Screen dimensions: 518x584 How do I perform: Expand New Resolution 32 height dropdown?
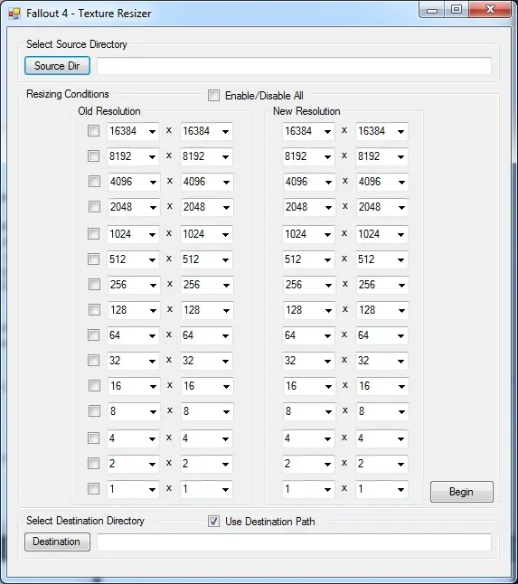click(381, 362)
